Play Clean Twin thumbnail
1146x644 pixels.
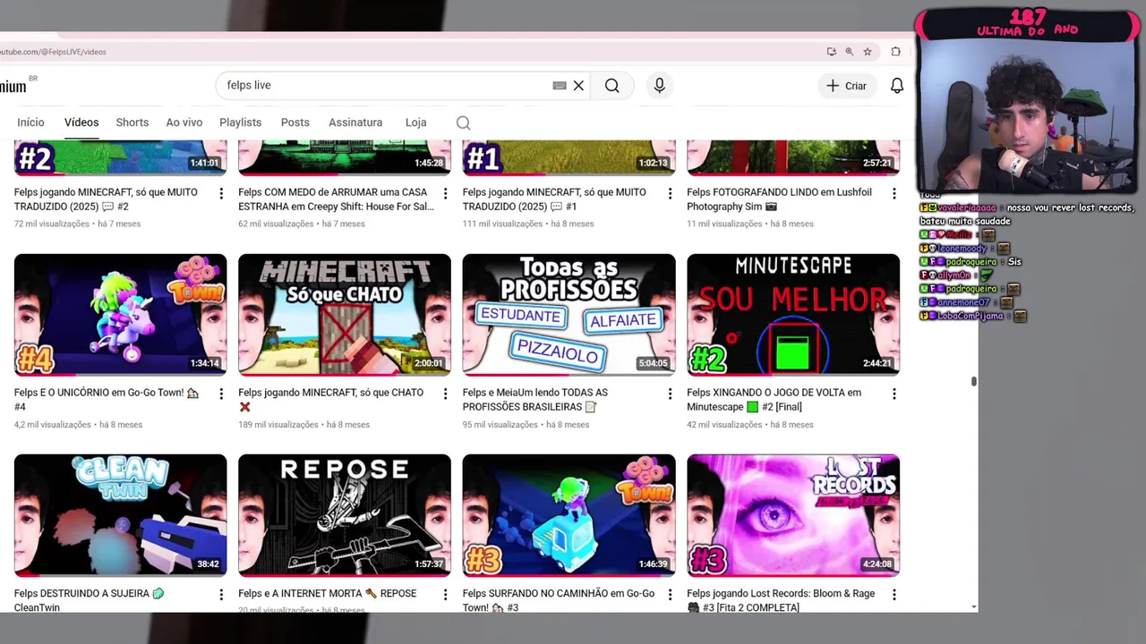coord(121,515)
